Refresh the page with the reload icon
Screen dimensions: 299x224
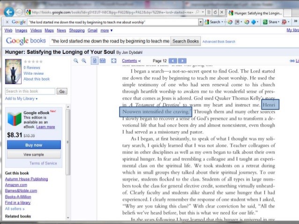click(215, 12)
